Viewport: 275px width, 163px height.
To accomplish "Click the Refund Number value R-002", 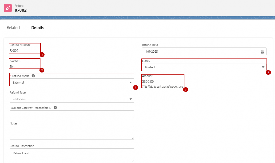I will (x=14, y=51).
